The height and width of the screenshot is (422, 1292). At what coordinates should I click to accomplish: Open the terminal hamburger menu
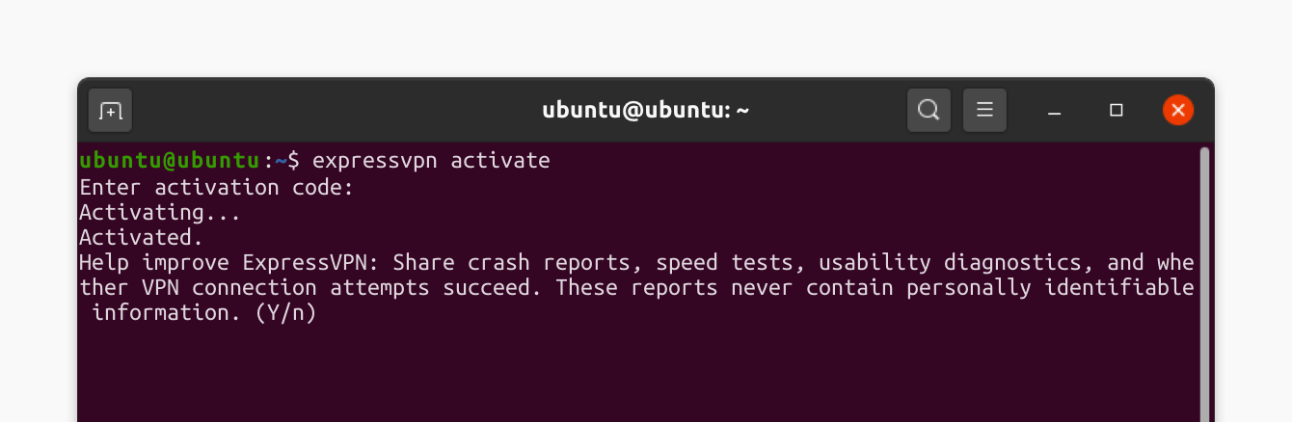(x=984, y=110)
